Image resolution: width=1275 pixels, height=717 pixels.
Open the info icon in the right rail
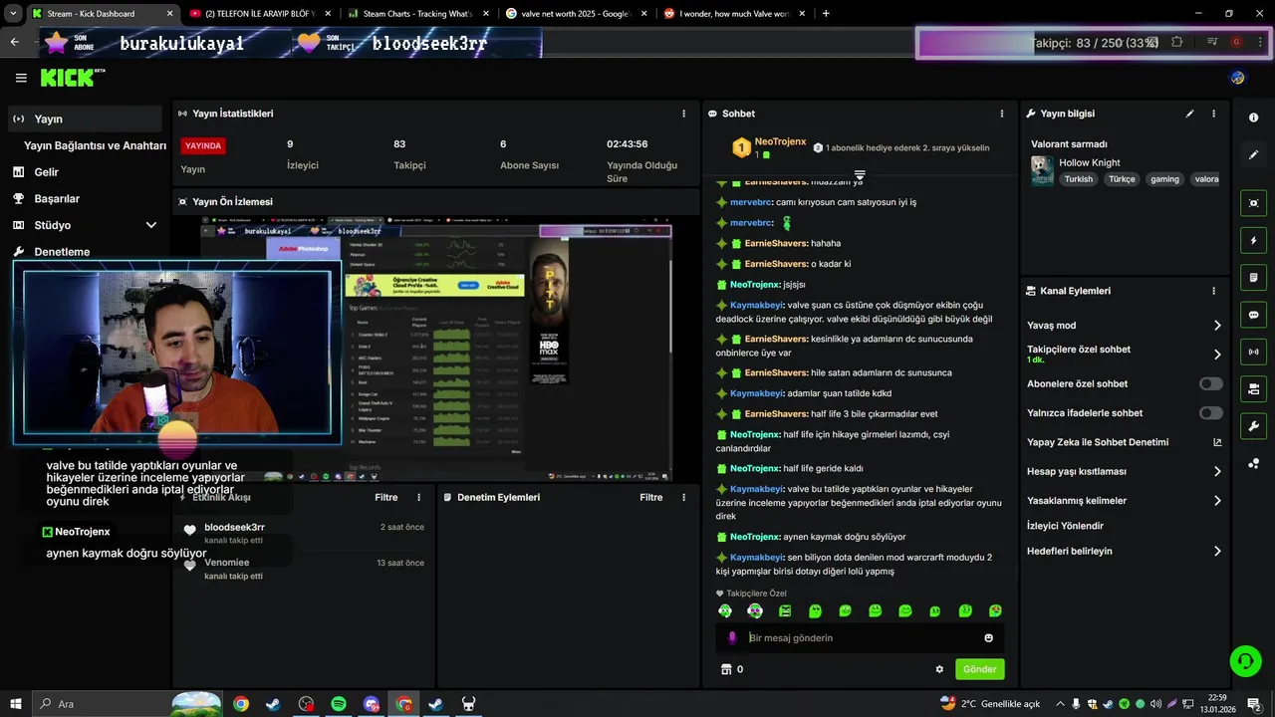pyautogui.click(x=1253, y=118)
